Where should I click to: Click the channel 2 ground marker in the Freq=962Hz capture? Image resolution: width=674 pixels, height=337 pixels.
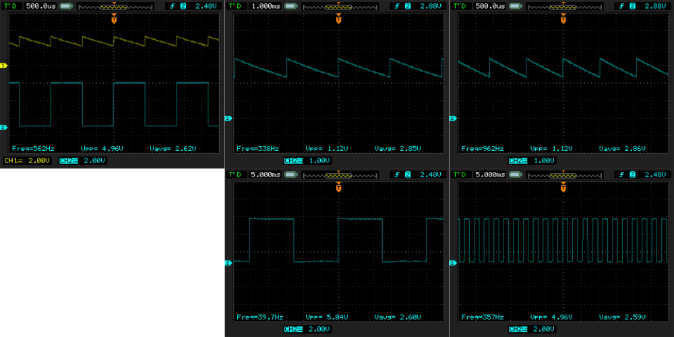(453, 118)
